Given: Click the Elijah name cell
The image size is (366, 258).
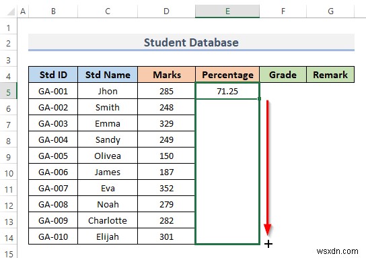Looking at the screenshot, I should click(108, 236).
